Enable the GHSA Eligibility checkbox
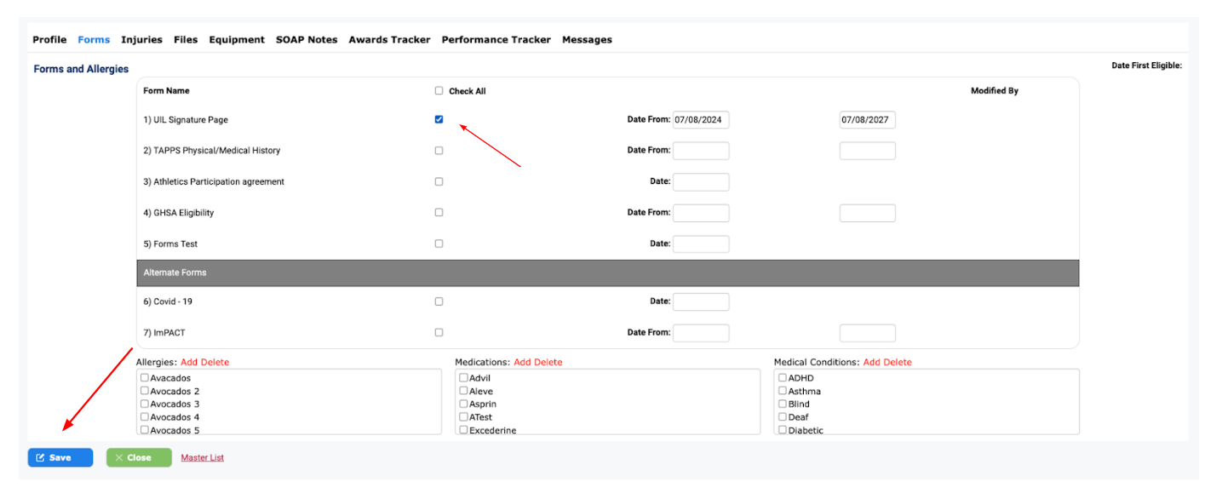 click(439, 213)
